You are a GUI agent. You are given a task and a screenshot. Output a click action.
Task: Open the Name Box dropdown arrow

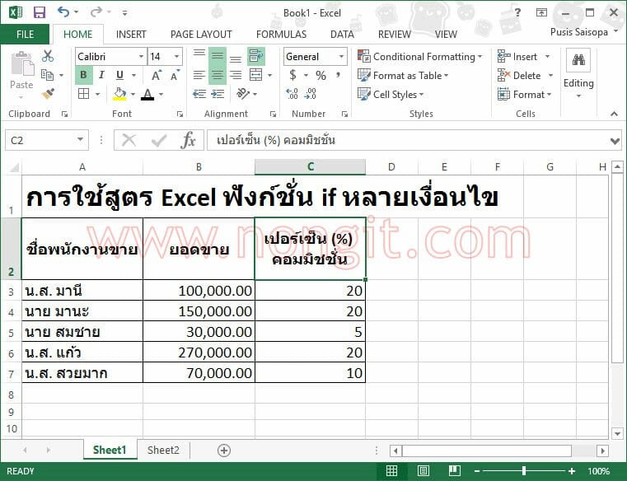tap(80, 140)
